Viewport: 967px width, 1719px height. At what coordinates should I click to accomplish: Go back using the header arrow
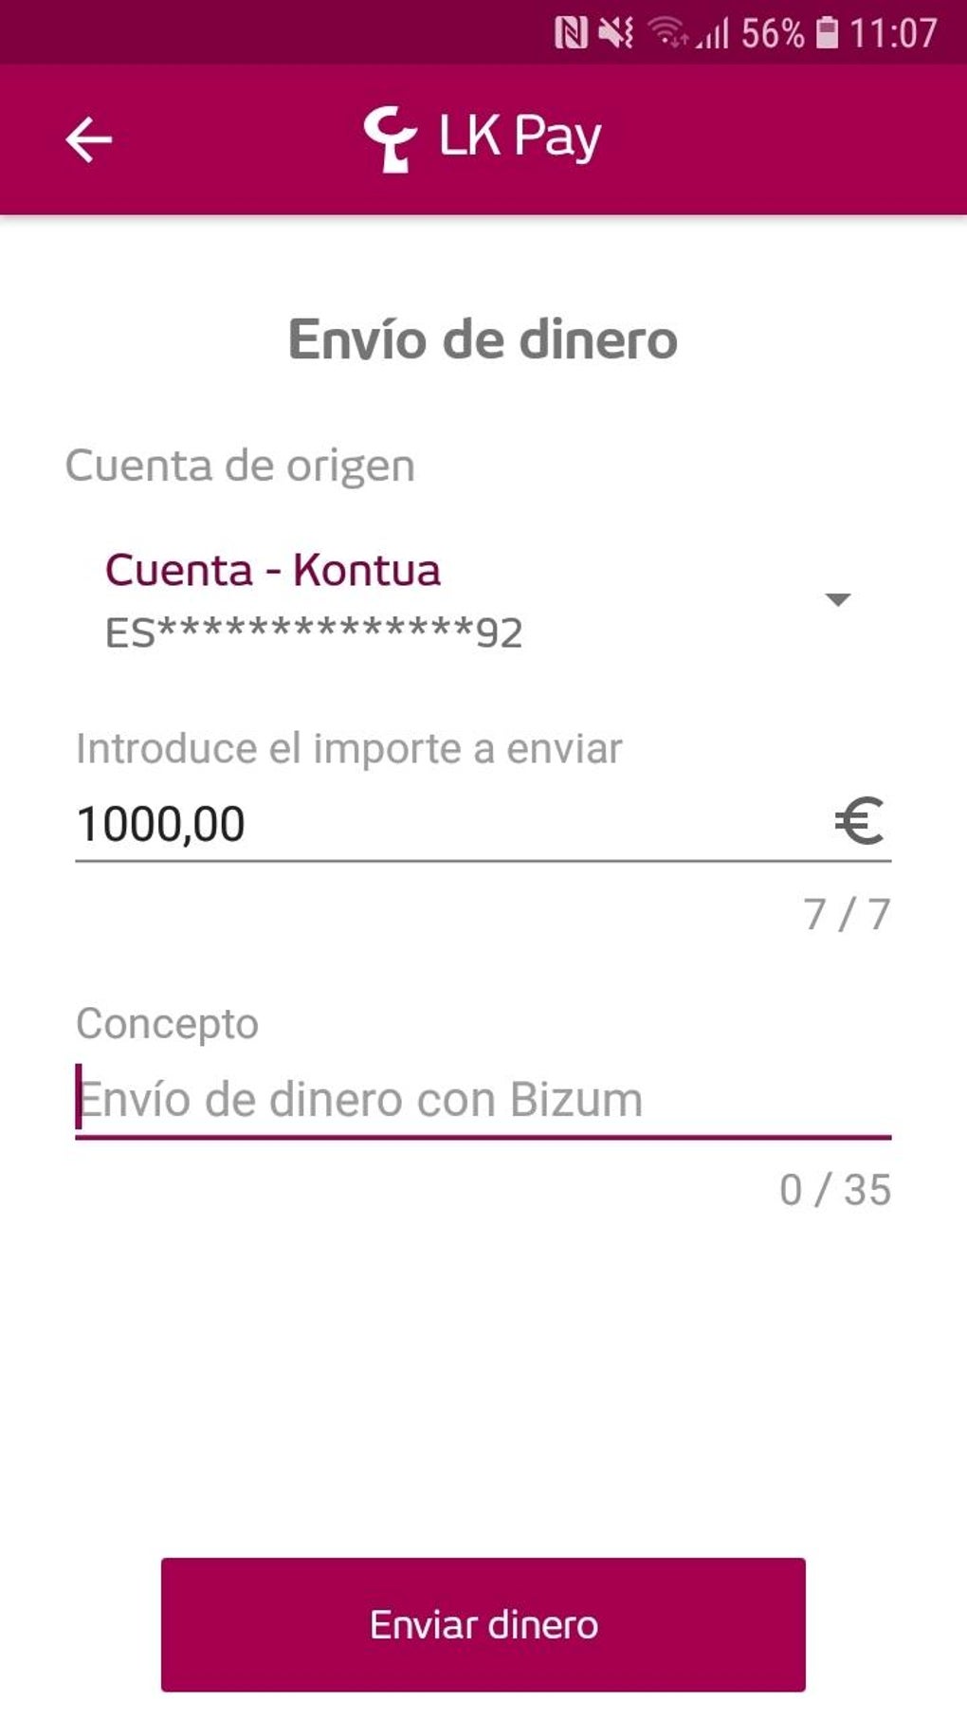tap(89, 140)
